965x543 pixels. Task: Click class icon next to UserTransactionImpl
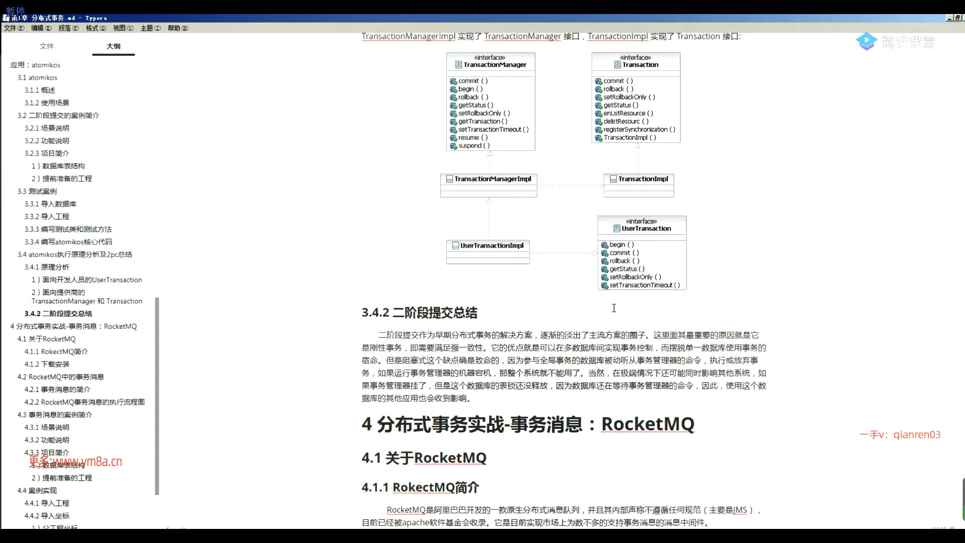point(455,246)
